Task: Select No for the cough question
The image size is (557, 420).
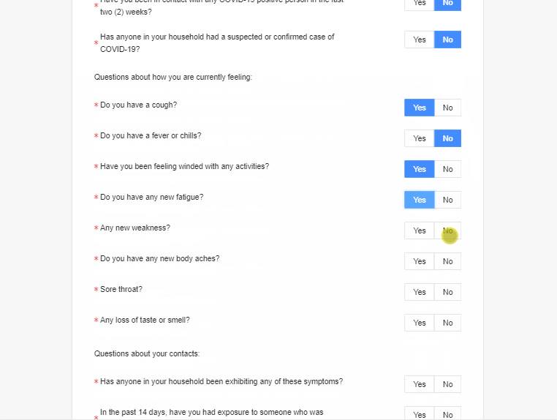Action: coord(447,108)
